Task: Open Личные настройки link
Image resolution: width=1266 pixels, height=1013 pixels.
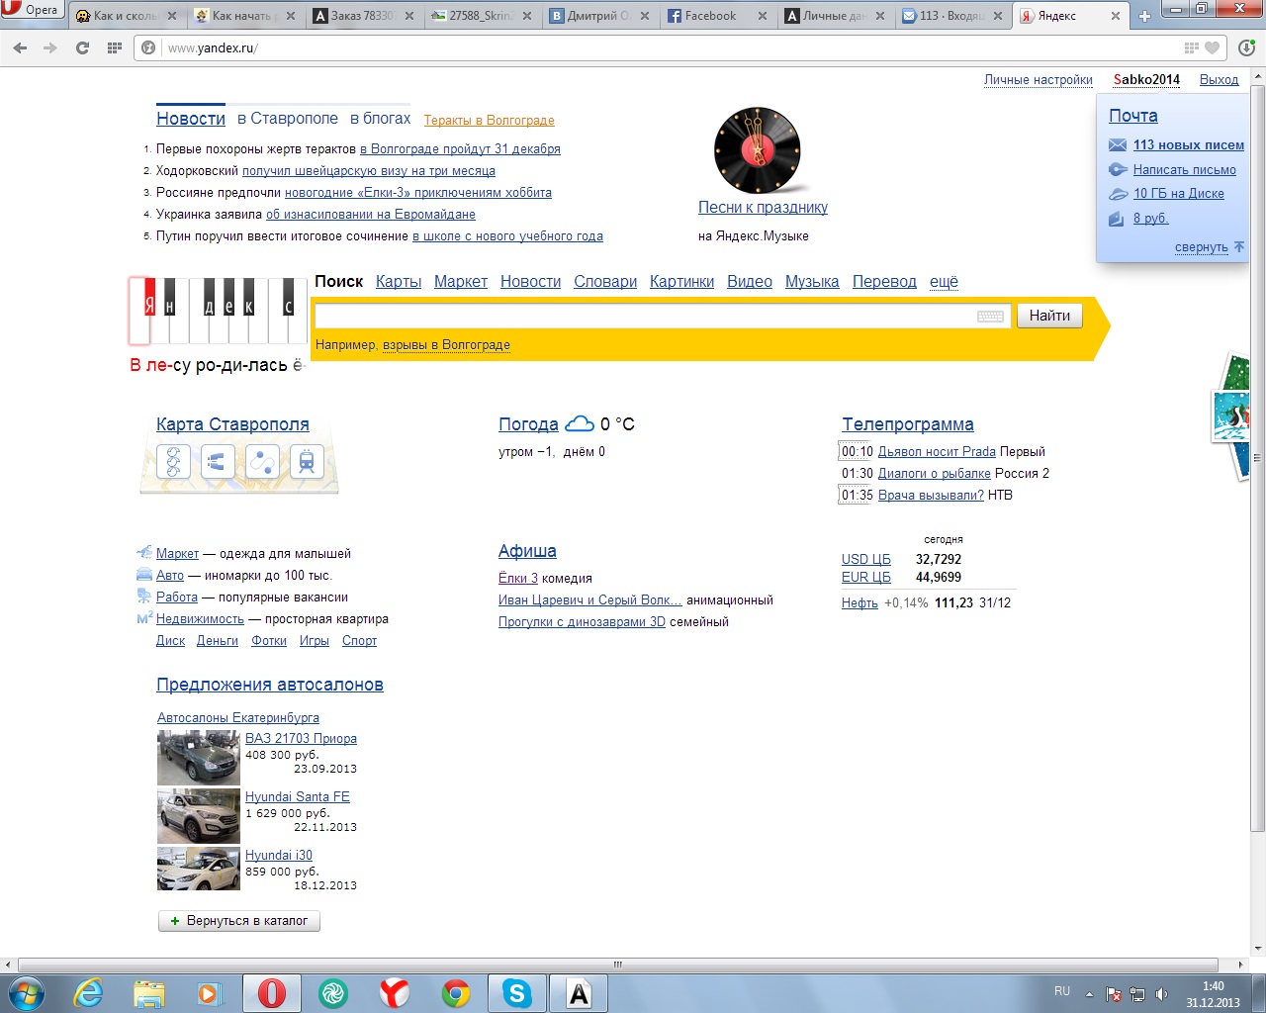Action: (1039, 80)
